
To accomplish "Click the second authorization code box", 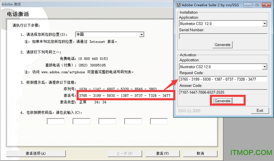I will [x=82, y=121].
